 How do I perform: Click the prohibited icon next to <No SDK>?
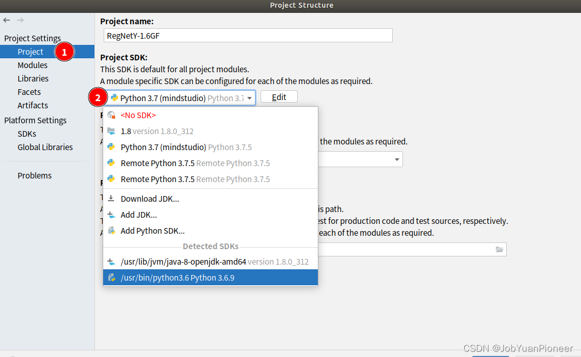111,115
